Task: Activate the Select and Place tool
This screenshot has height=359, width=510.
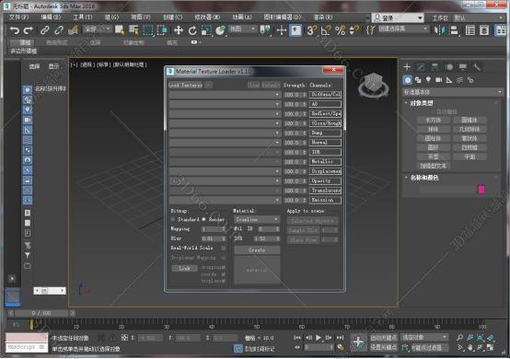Action: 221,30
